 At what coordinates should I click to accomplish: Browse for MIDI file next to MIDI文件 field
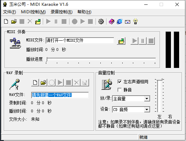[121, 41]
